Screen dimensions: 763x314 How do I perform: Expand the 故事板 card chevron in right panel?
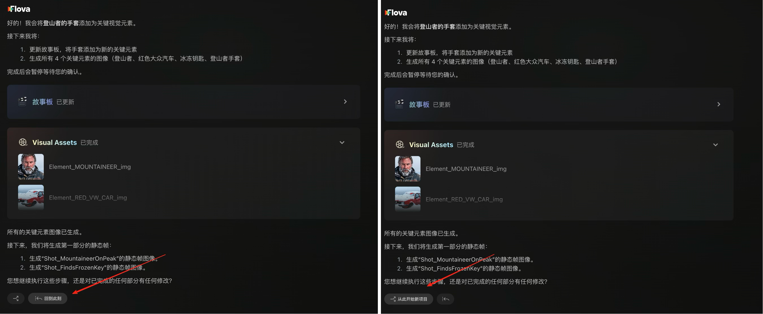(719, 104)
